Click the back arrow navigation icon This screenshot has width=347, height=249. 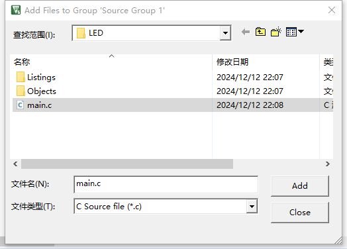pos(246,32)
